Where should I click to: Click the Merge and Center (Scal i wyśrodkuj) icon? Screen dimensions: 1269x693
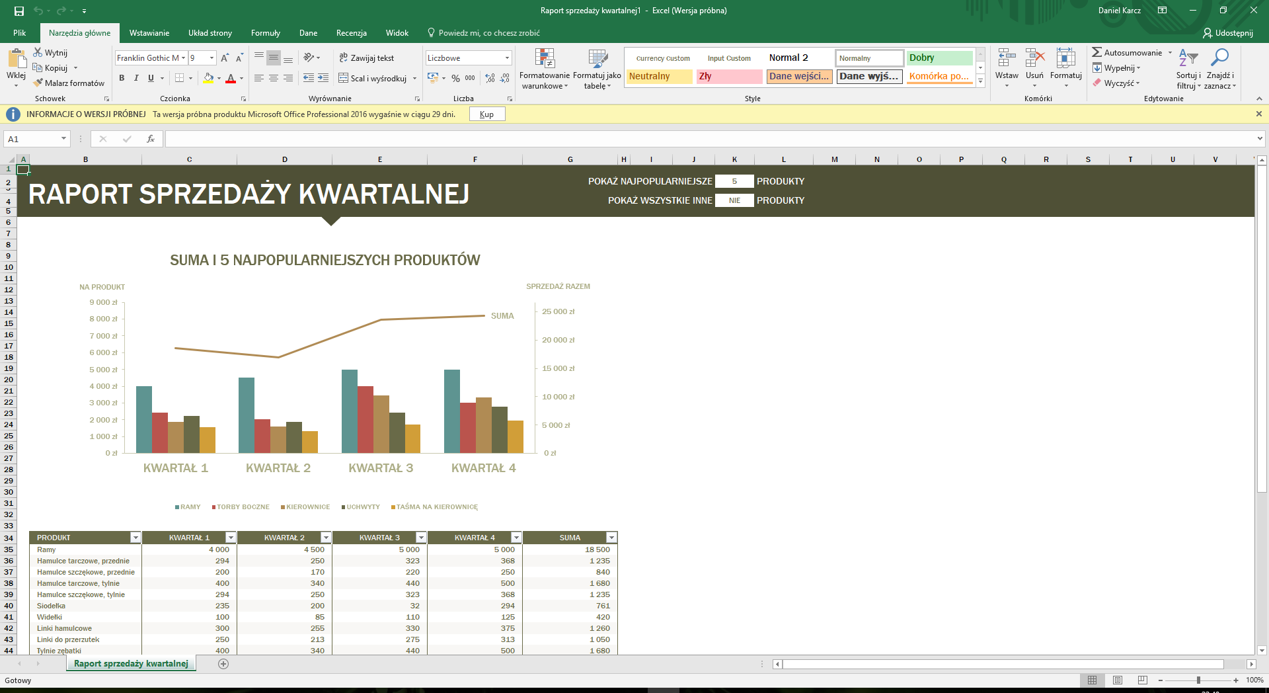click(x=344, y=78)
